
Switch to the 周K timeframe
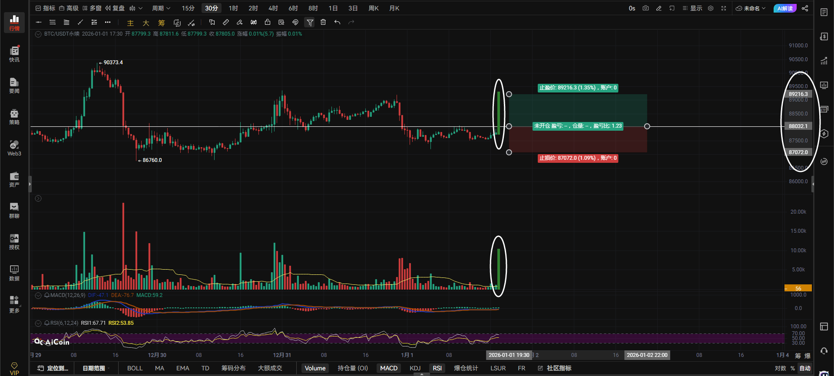[373, 8]
